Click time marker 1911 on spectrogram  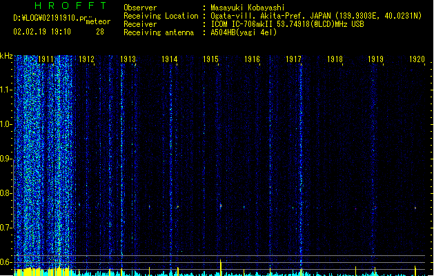(46, 59)
